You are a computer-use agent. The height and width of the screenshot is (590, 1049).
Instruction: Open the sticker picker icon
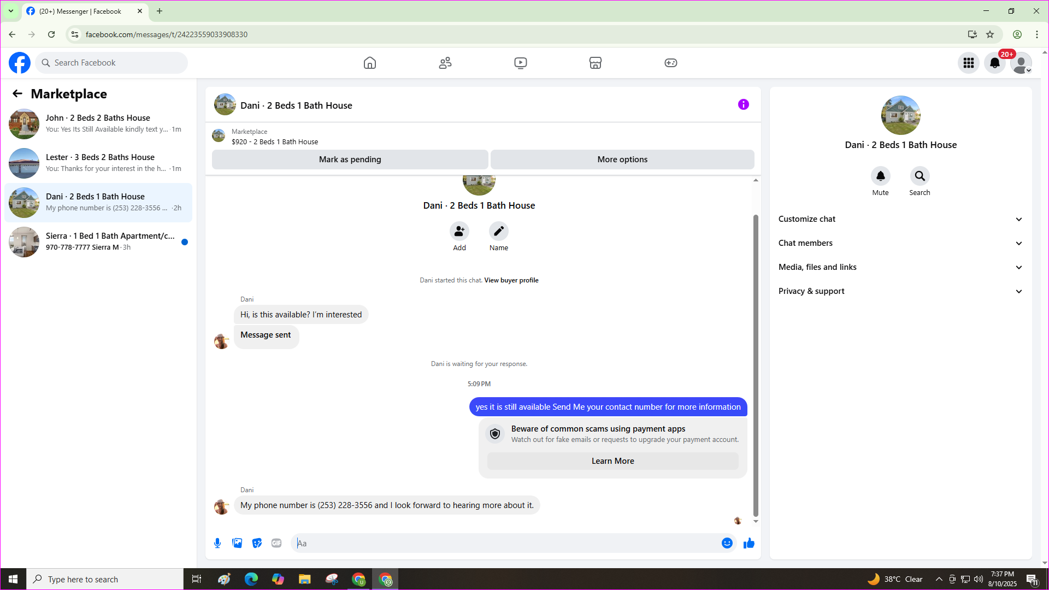tap(257, 543)
